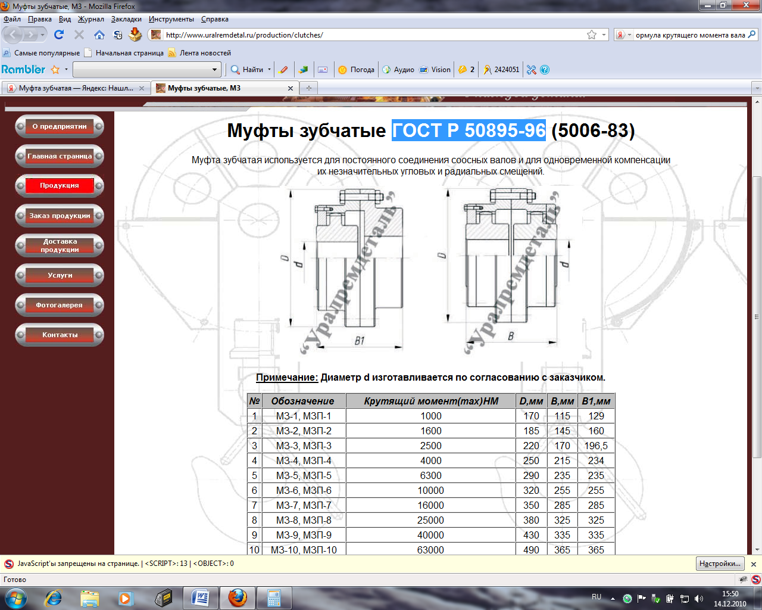The height and width of the screenshot is (610, 762).
Task: Open the downloads box icon in the toolbar
Action: click(x=135, y=35)
